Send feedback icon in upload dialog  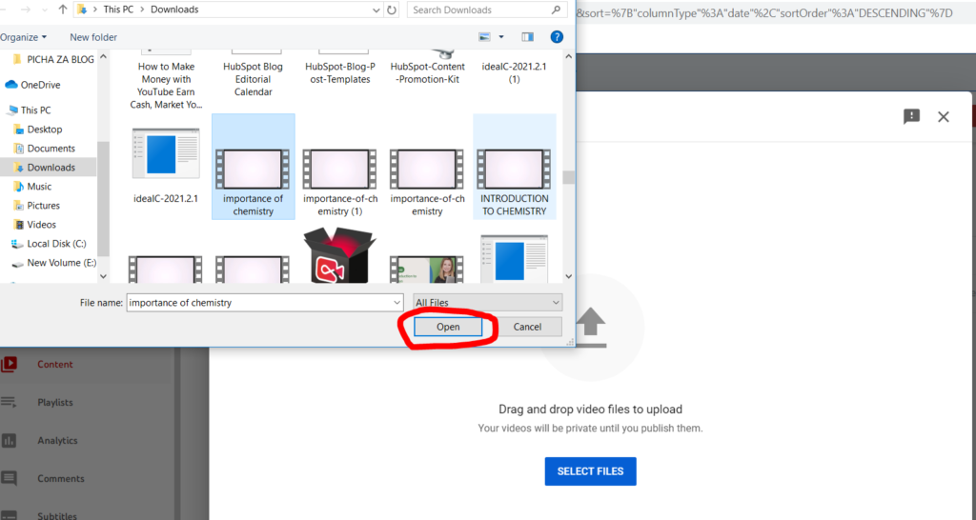(x=911, y=116)
